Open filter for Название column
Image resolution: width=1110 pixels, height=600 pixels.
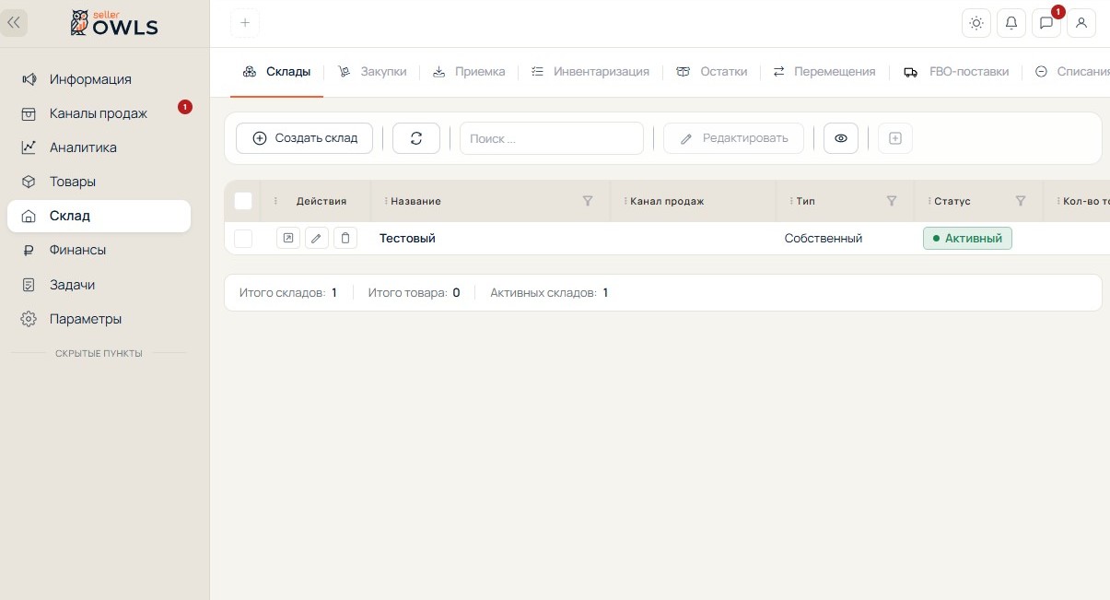(x=588, y=201)
